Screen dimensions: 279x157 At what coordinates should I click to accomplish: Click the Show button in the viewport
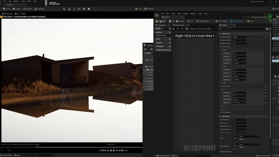tap(23, 14)
